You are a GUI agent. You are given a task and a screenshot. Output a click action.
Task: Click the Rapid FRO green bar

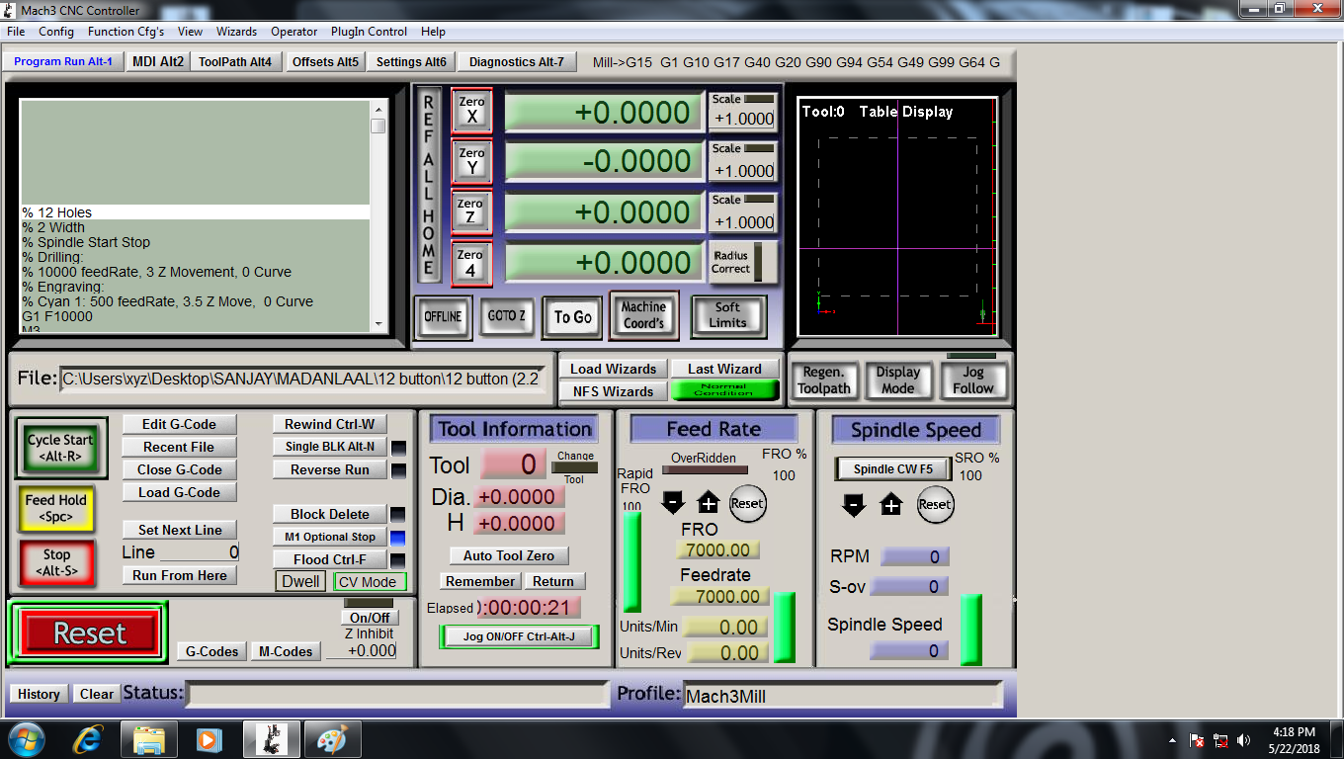pos(631,561)
